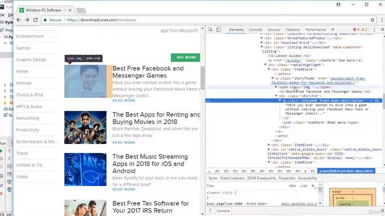The width and height of the screenshot is (385, 216).
Task: Open the Network tab
Action: point(293,29)
